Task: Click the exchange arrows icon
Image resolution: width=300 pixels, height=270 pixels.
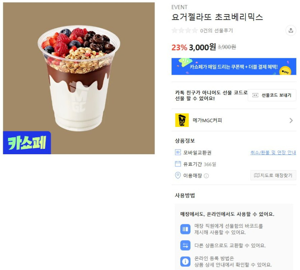Action: coord(185,245)
